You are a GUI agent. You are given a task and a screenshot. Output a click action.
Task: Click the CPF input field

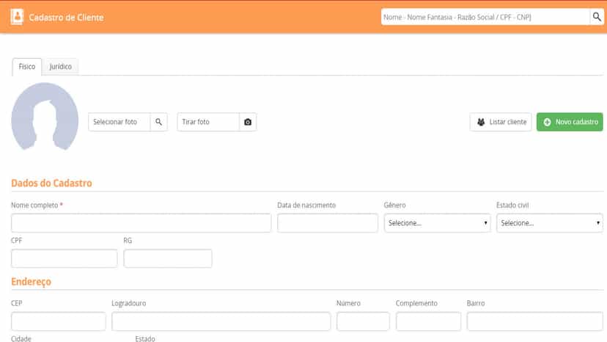coord(65,258)
